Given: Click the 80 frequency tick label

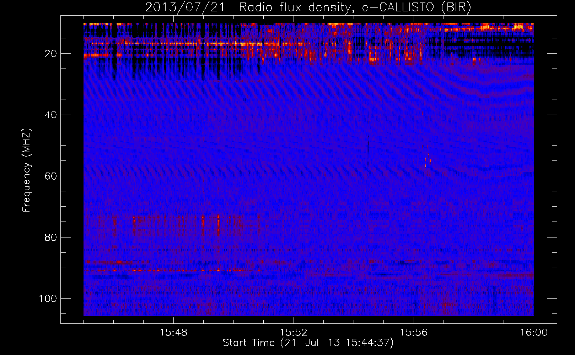Looking at the screenshot, I should tap(51, 237).
